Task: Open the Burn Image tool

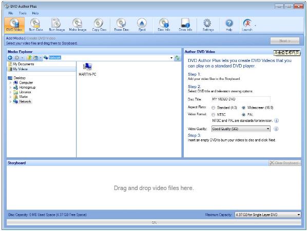Action: pos(56,25)
